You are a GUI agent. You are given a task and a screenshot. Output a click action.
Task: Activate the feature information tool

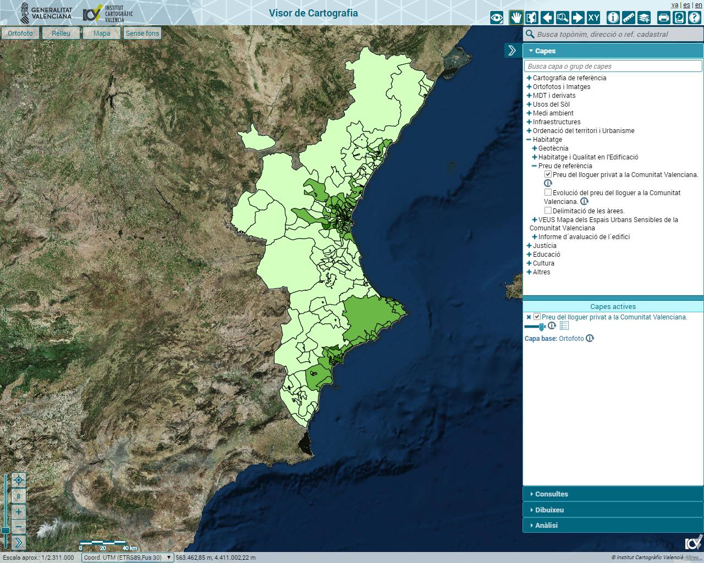coord(613,18)
